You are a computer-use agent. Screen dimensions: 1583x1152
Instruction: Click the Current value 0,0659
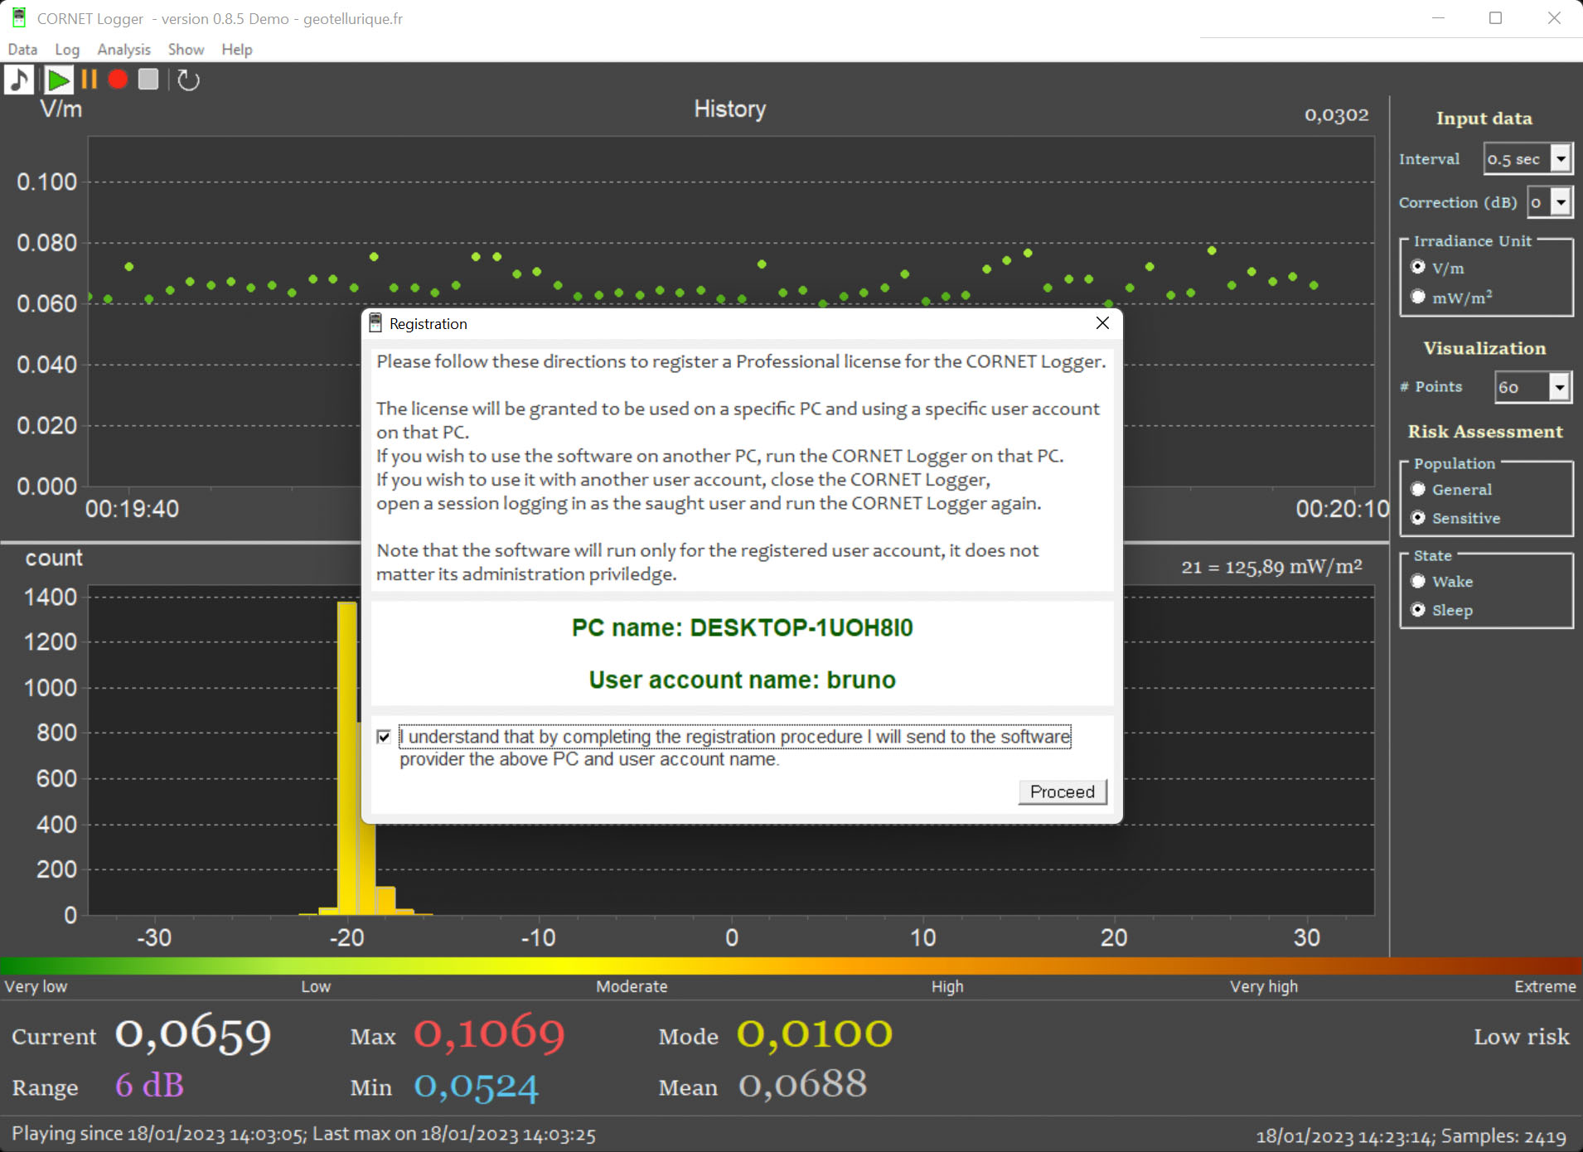point(193,1034)
